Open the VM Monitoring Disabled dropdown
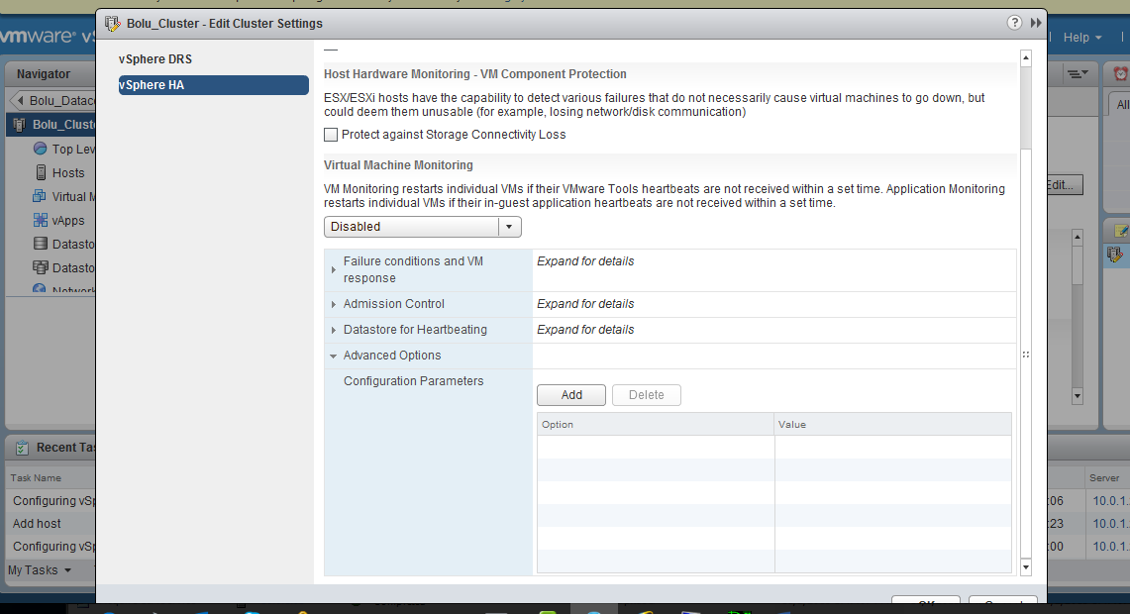The height and width of the screenshot is (614, 1130). pos(422,226)
